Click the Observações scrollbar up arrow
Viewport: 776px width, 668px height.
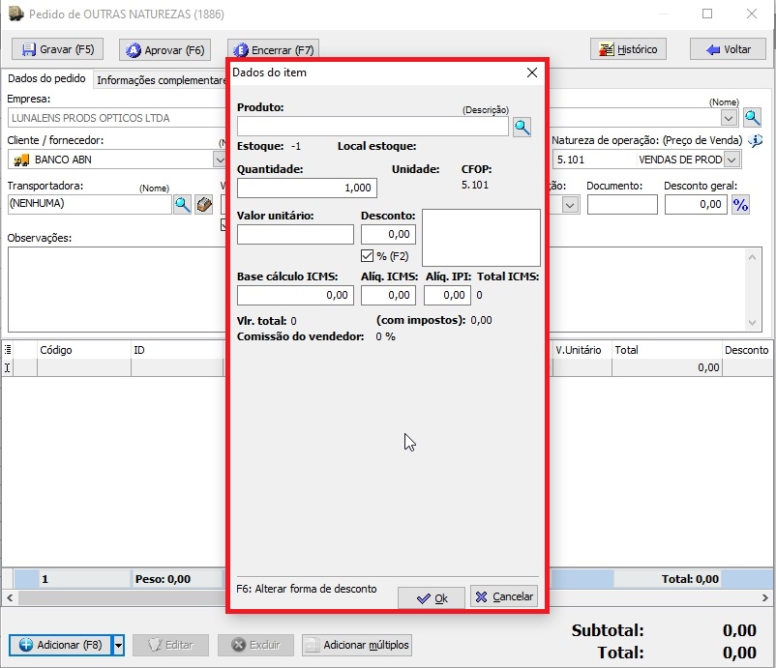[752, 257]
